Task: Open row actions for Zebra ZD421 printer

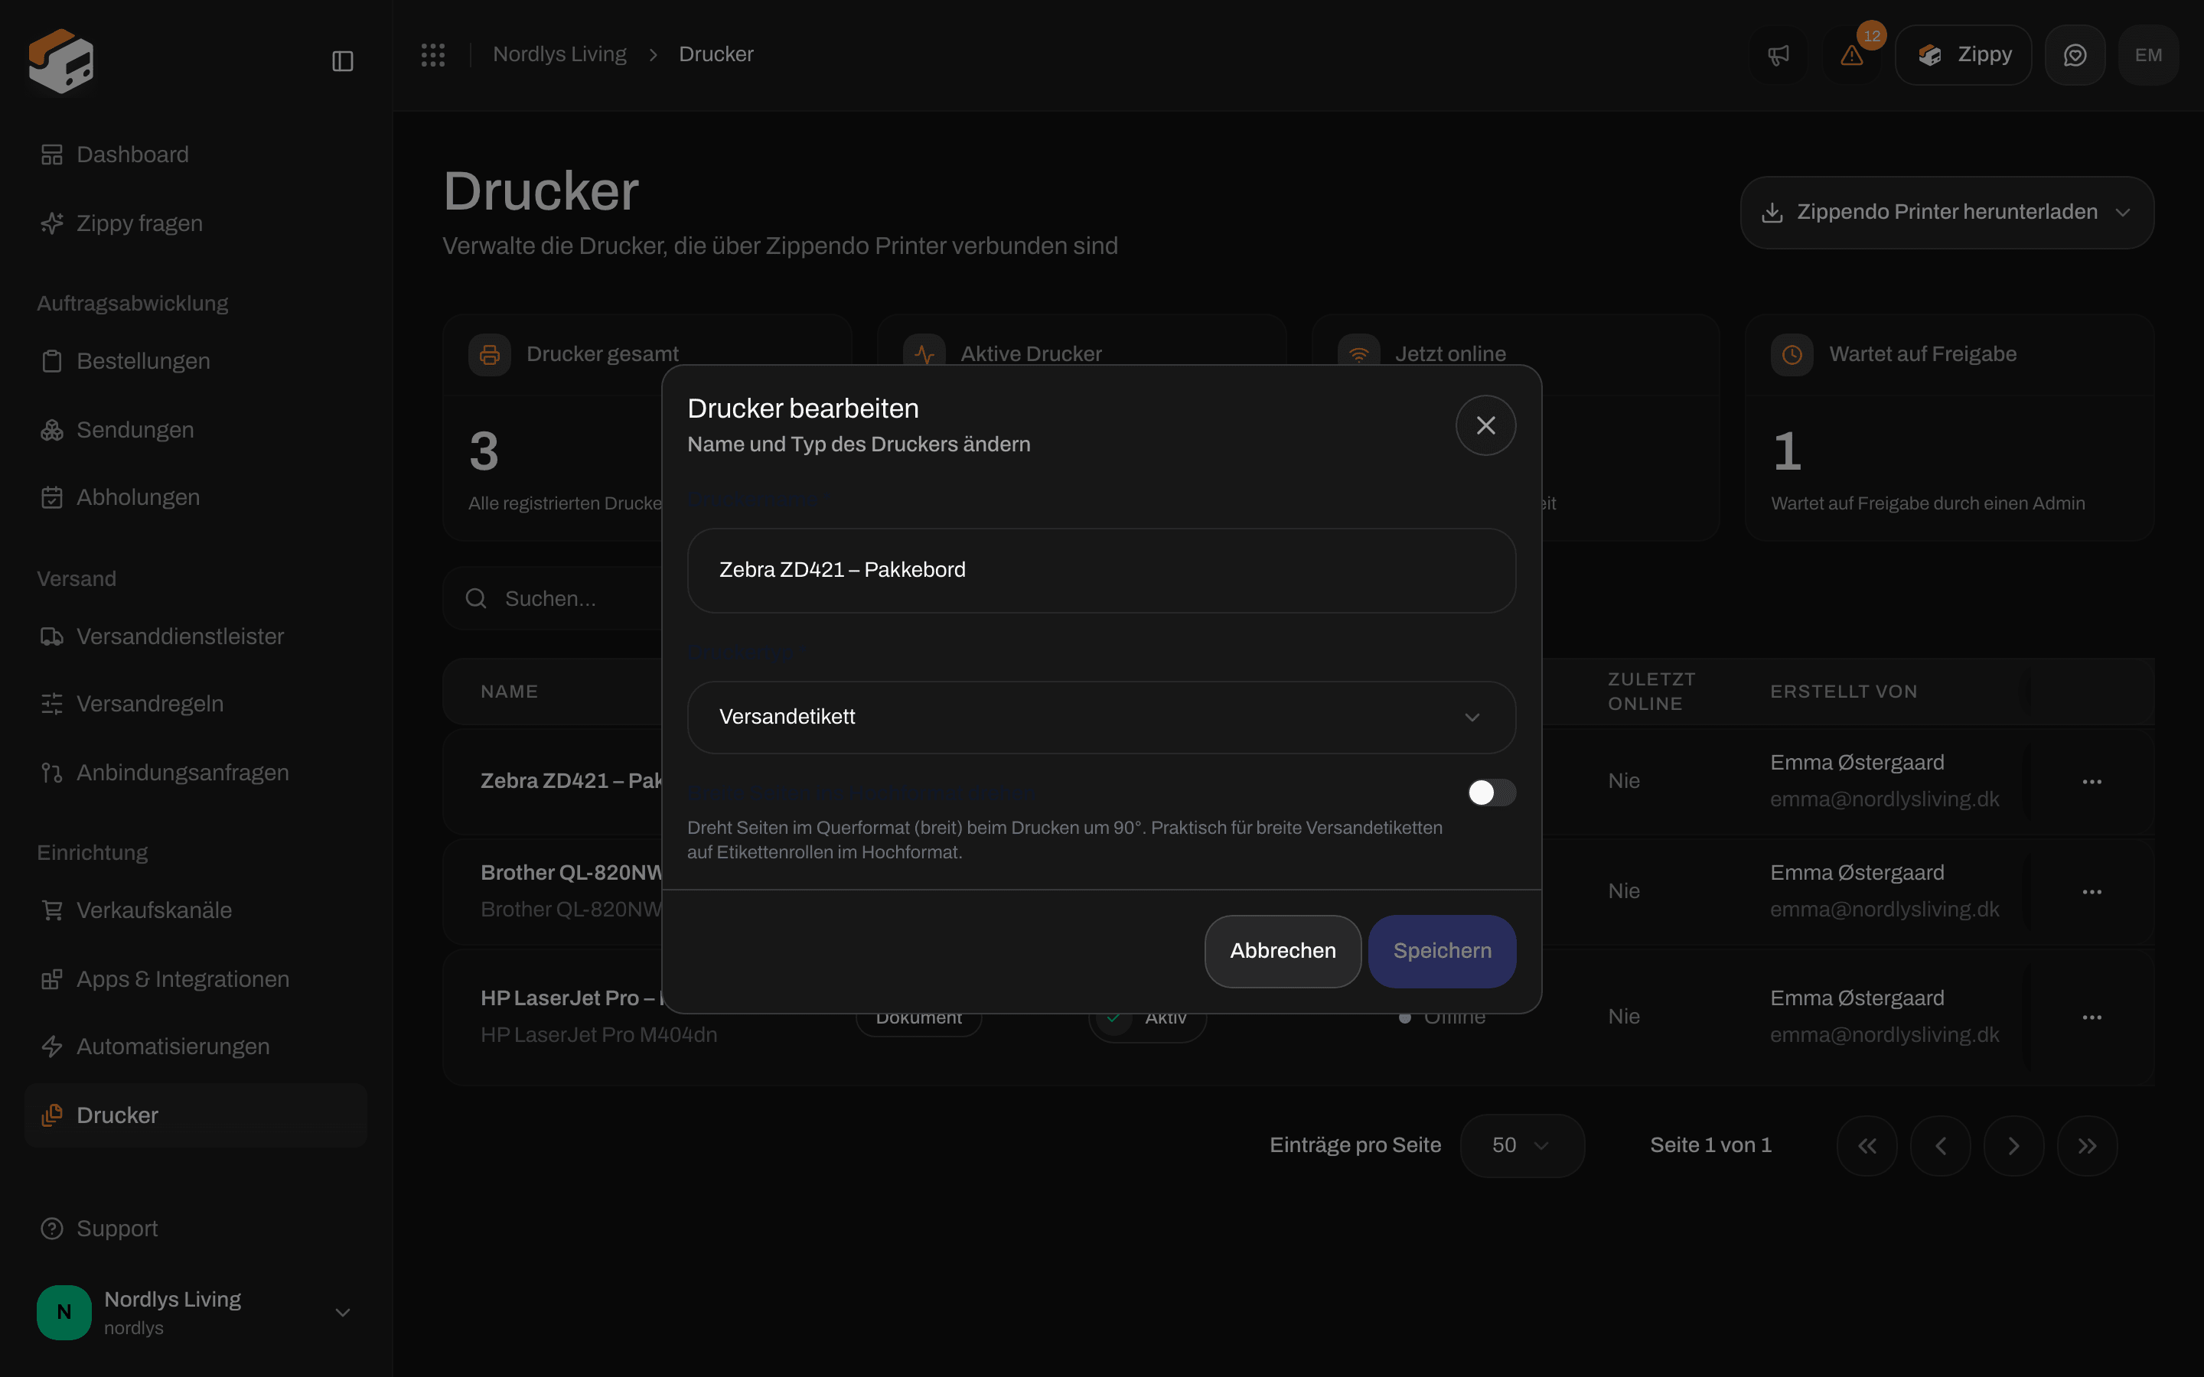Action: coord(2091,781)
